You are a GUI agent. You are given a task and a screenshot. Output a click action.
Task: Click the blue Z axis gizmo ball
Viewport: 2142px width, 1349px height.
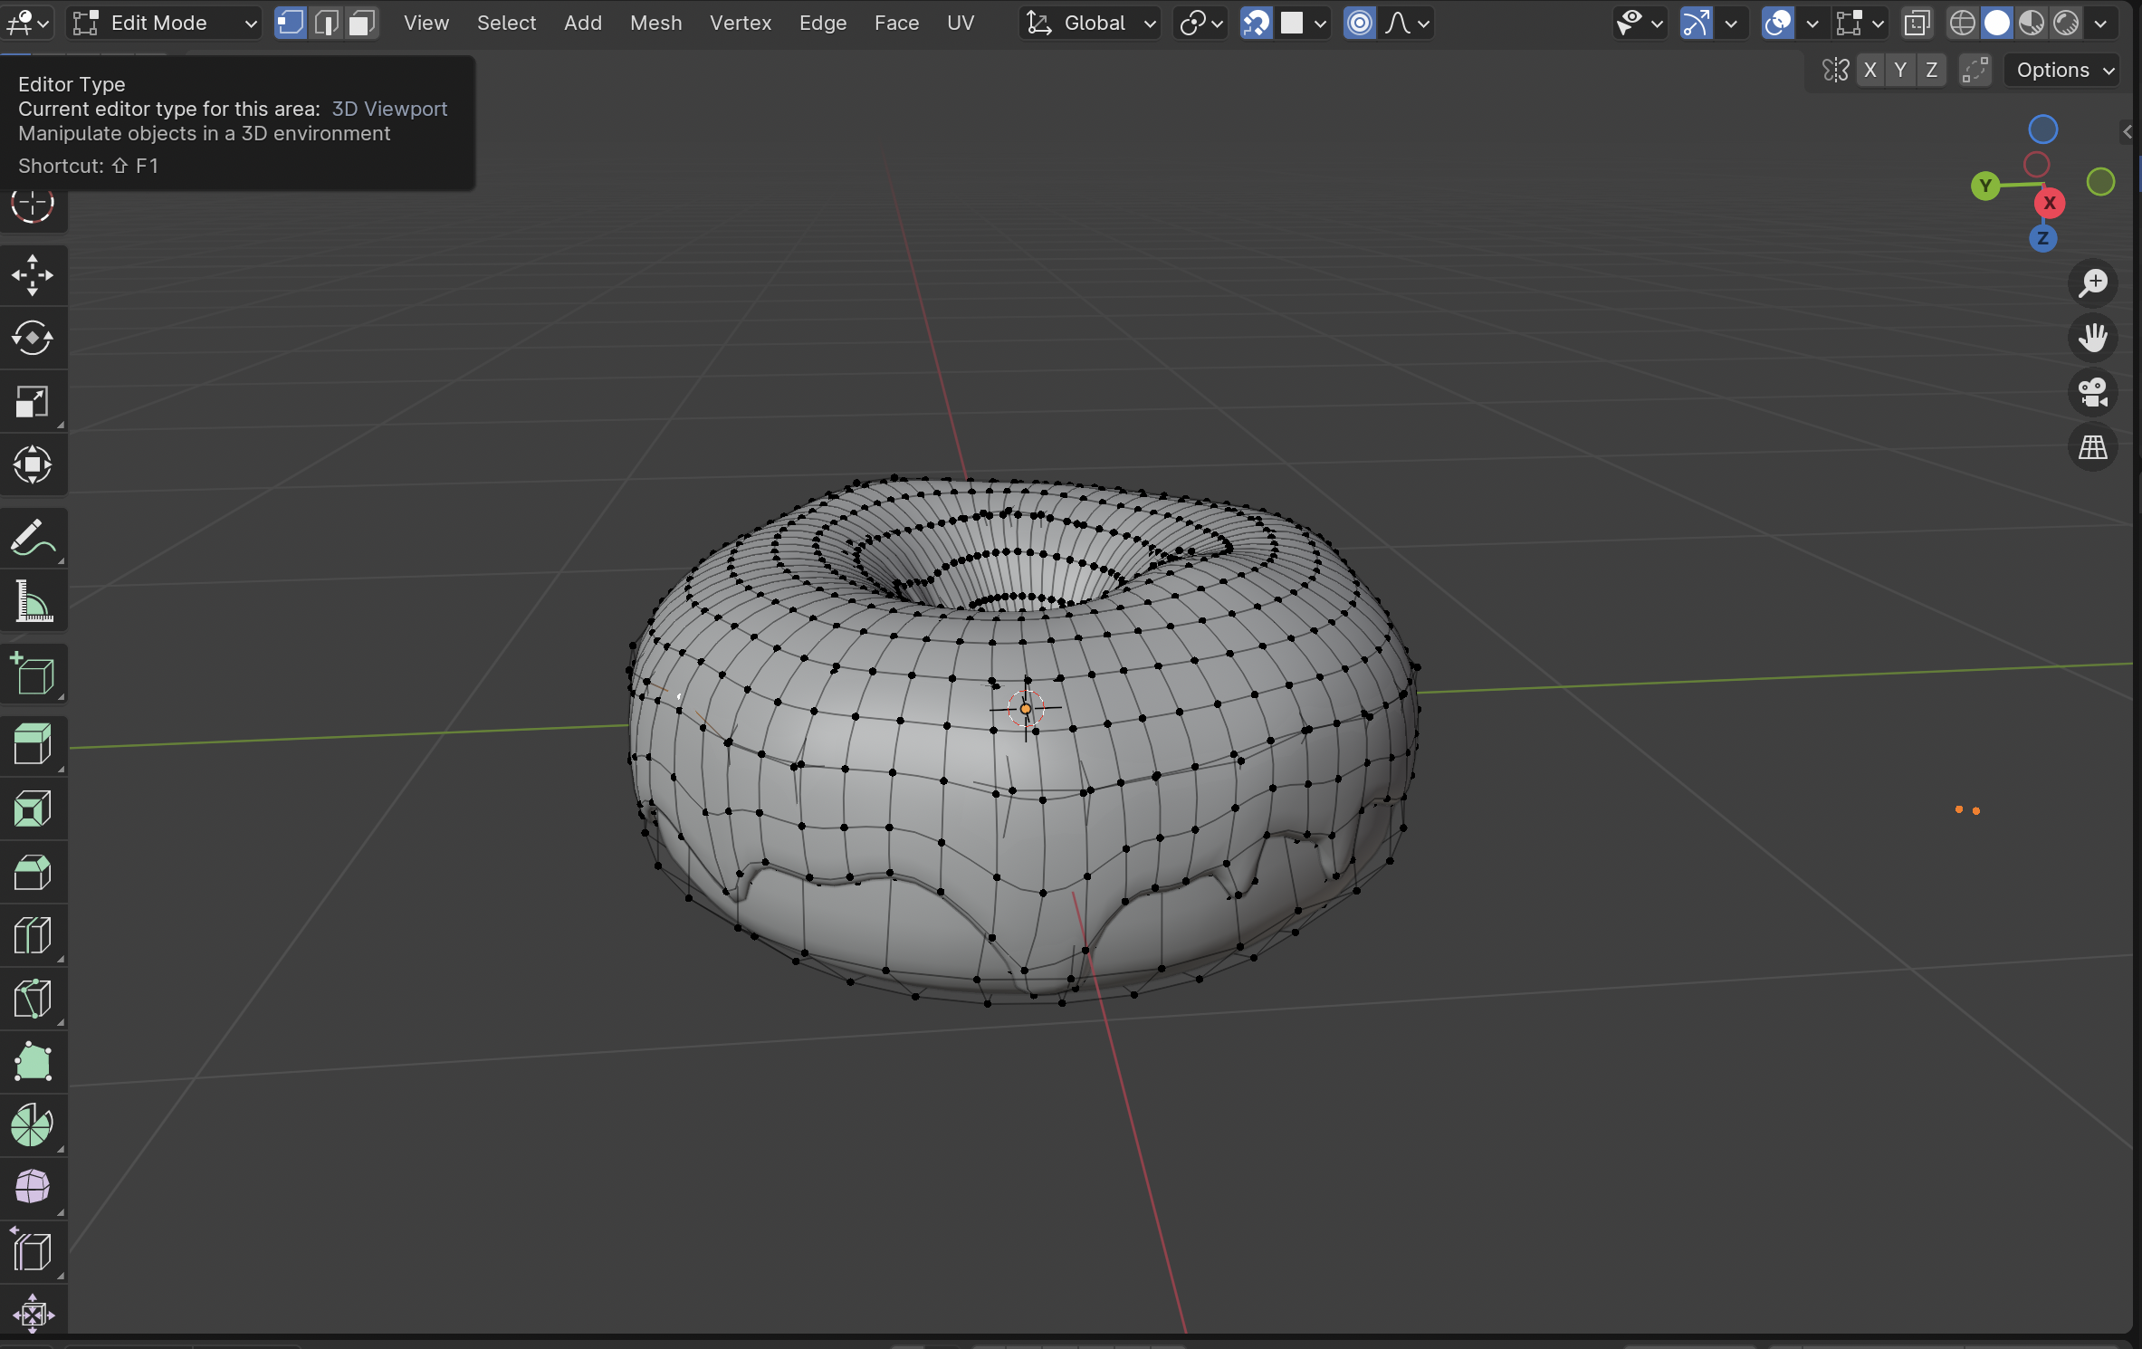tap(2042, 239)
